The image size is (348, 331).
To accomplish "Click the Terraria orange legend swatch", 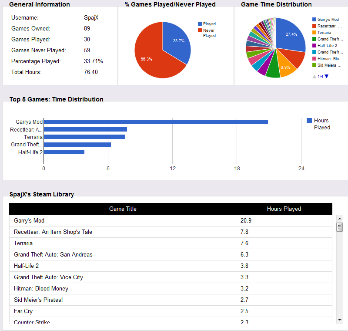I will pos(314,32).
